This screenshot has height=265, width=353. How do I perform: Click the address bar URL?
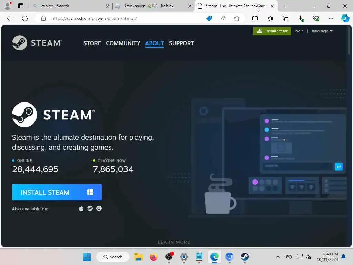pos(94,18)
